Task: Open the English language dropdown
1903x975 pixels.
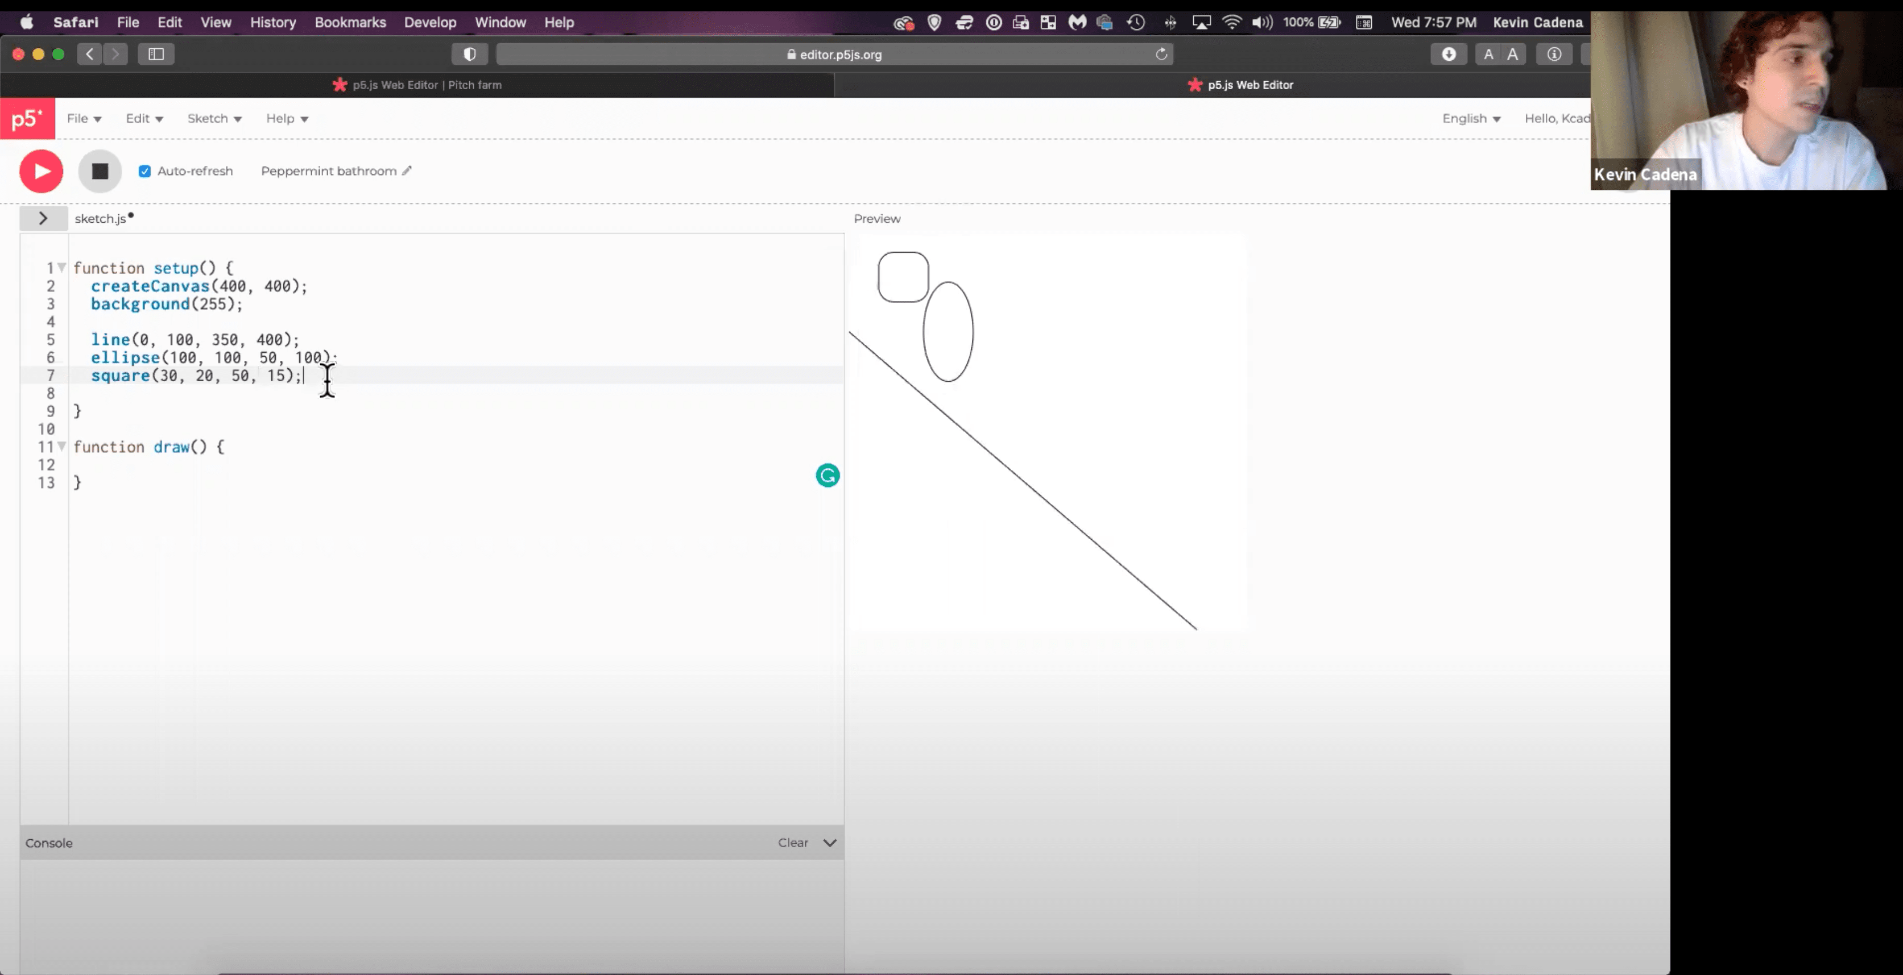Action: (x=1471, y=118)
